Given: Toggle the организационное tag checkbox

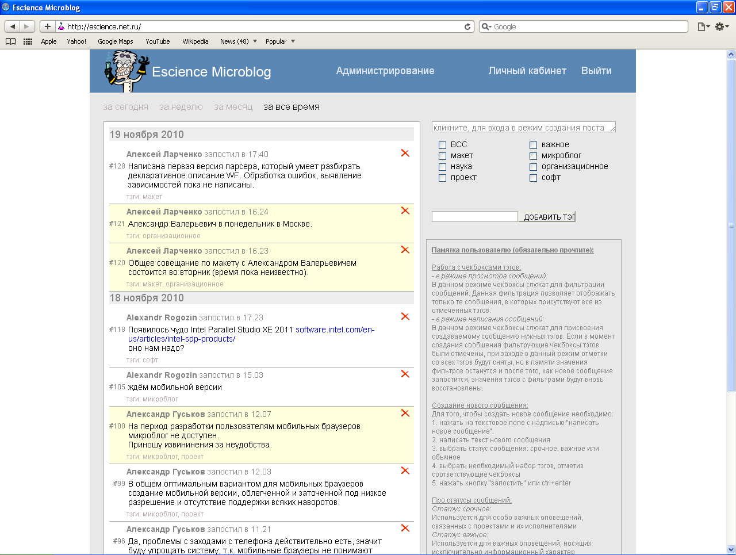Looking at the screenshot, I should click(x=533, y=167).
